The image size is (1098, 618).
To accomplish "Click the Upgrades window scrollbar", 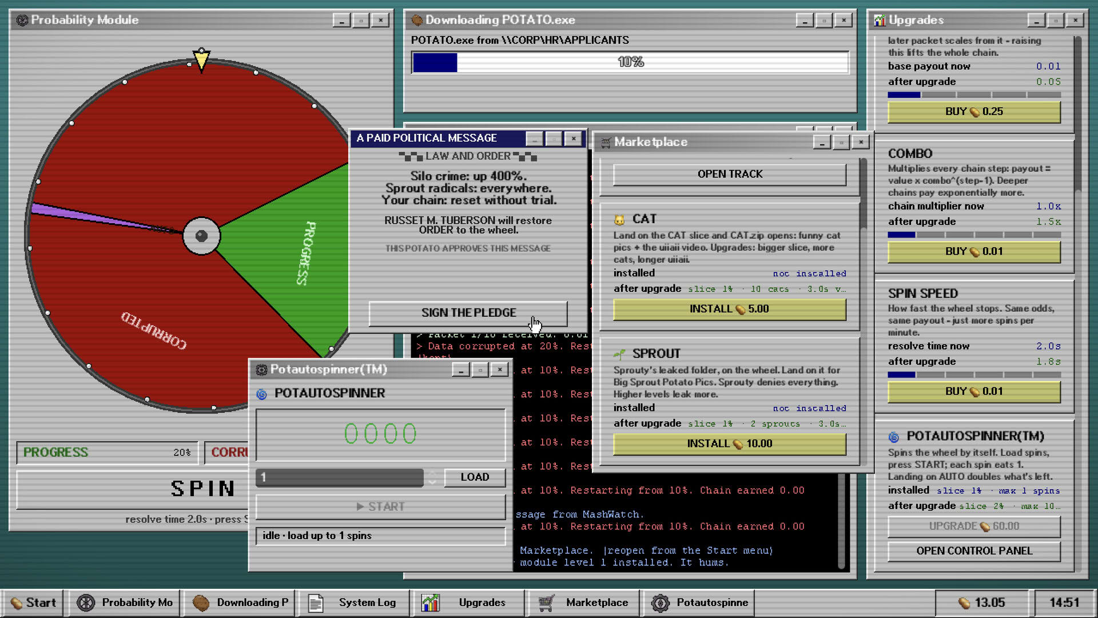I will click(1077, 114).
